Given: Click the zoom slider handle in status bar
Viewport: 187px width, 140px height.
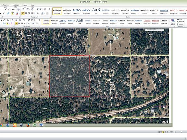Looking at the screenshot, I should point(181,132).
